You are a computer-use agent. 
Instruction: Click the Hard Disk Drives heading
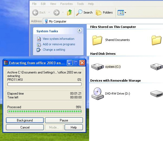(x=103, y=54)
